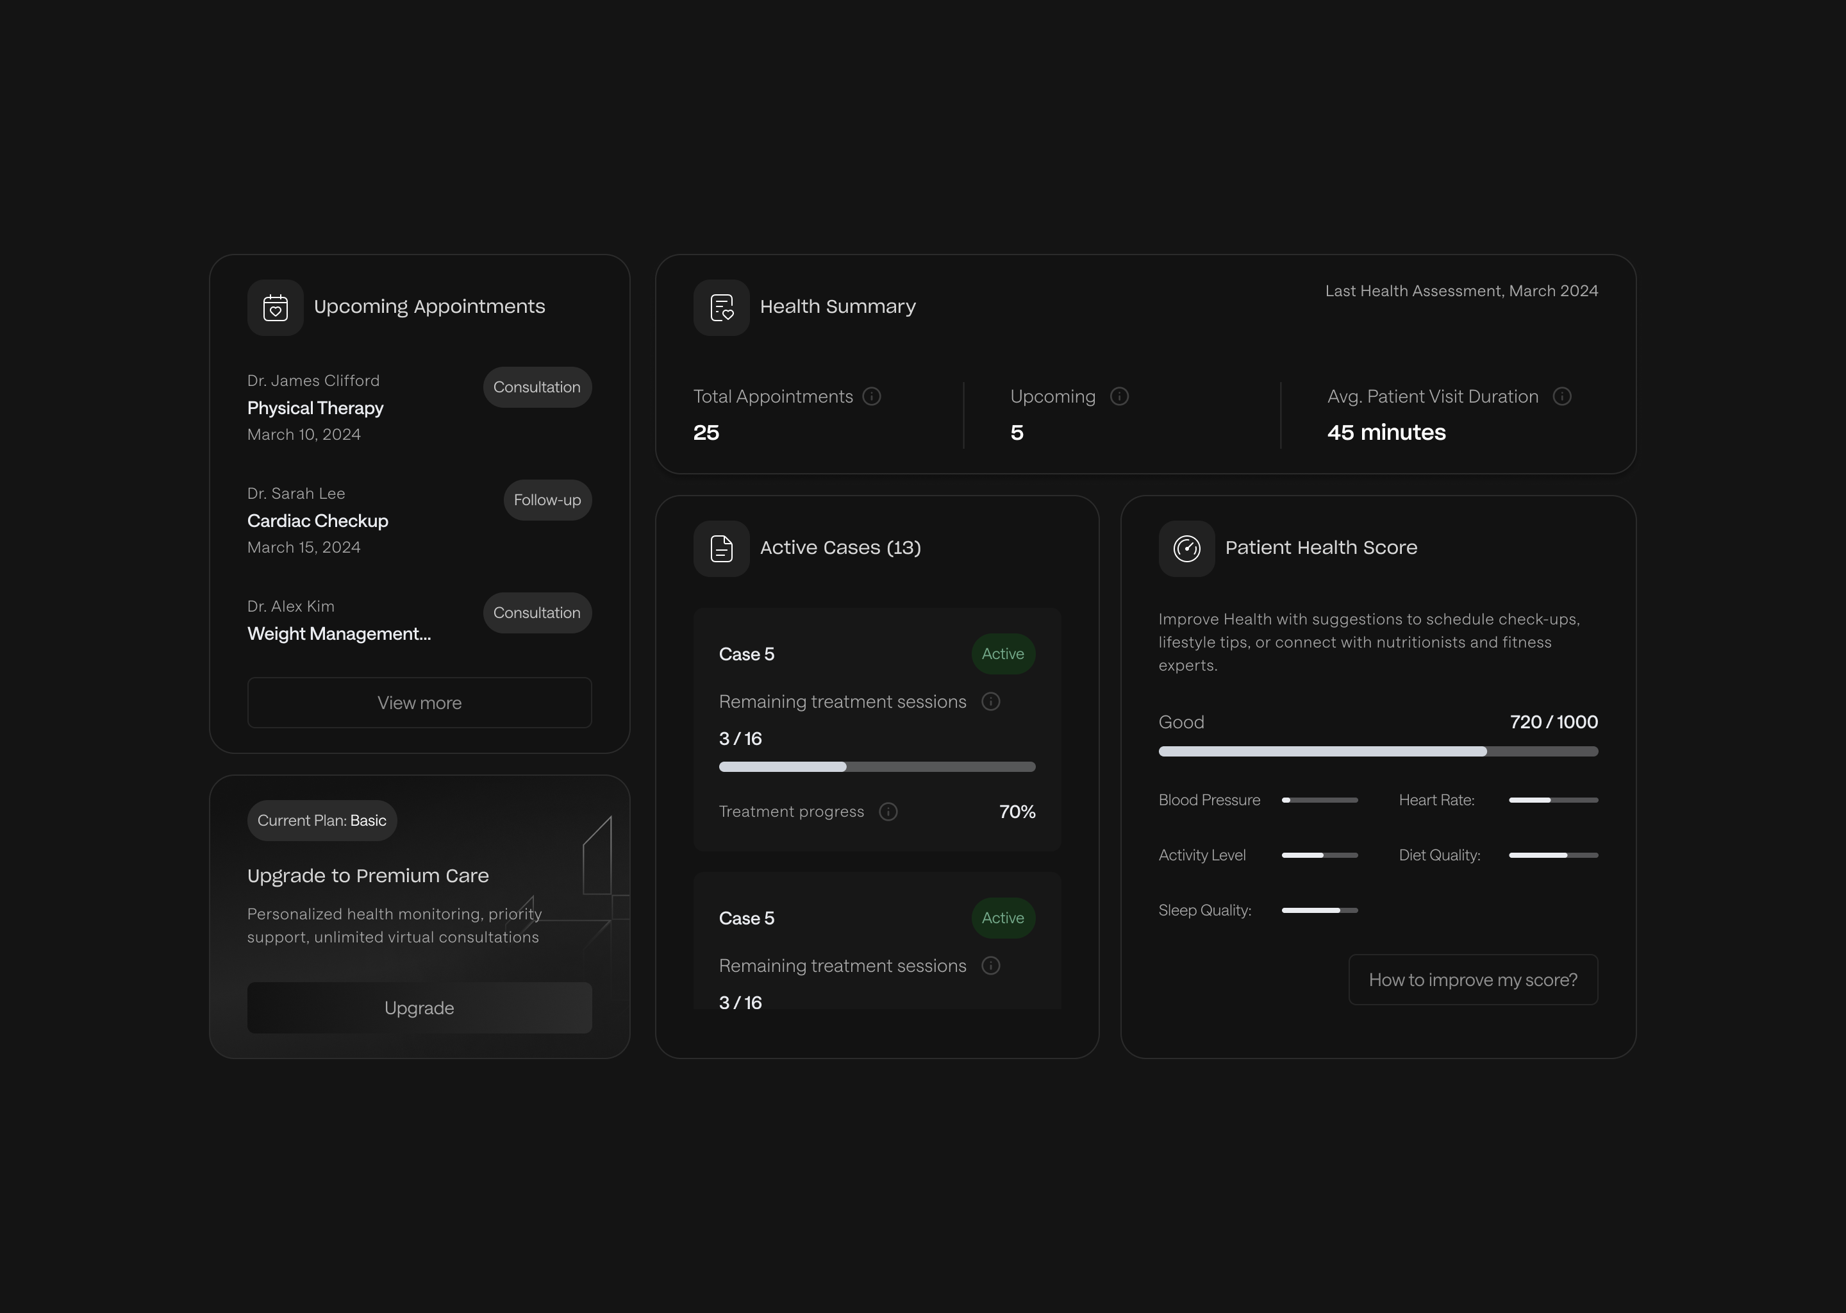The height and width of the screenshot is (1313, 1846).
Task: Click the Upgrade button
Action: coord(419,1007)
